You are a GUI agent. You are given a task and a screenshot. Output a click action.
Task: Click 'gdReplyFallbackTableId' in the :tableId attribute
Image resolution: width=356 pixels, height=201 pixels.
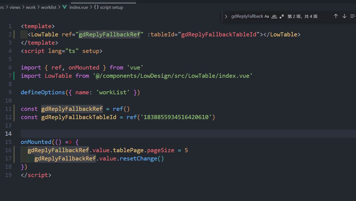(x=219, y=34)
